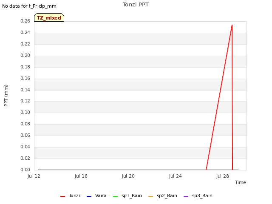The width and height of the screenshot is (272, 204).
Task: Click the 0.20 y-axis tick label
Action: pos(25,55)
